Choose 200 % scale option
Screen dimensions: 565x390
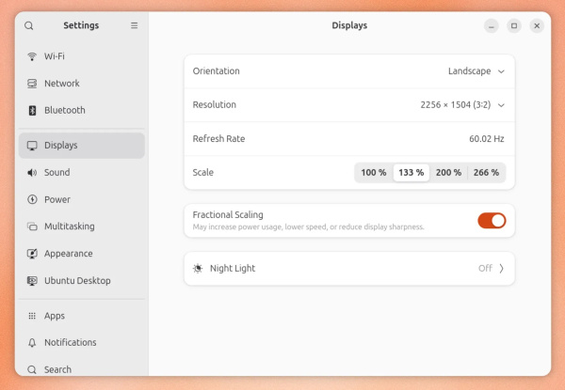click(448, 173)
